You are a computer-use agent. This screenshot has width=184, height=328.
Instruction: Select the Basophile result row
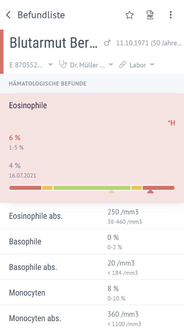click(92, 242)
